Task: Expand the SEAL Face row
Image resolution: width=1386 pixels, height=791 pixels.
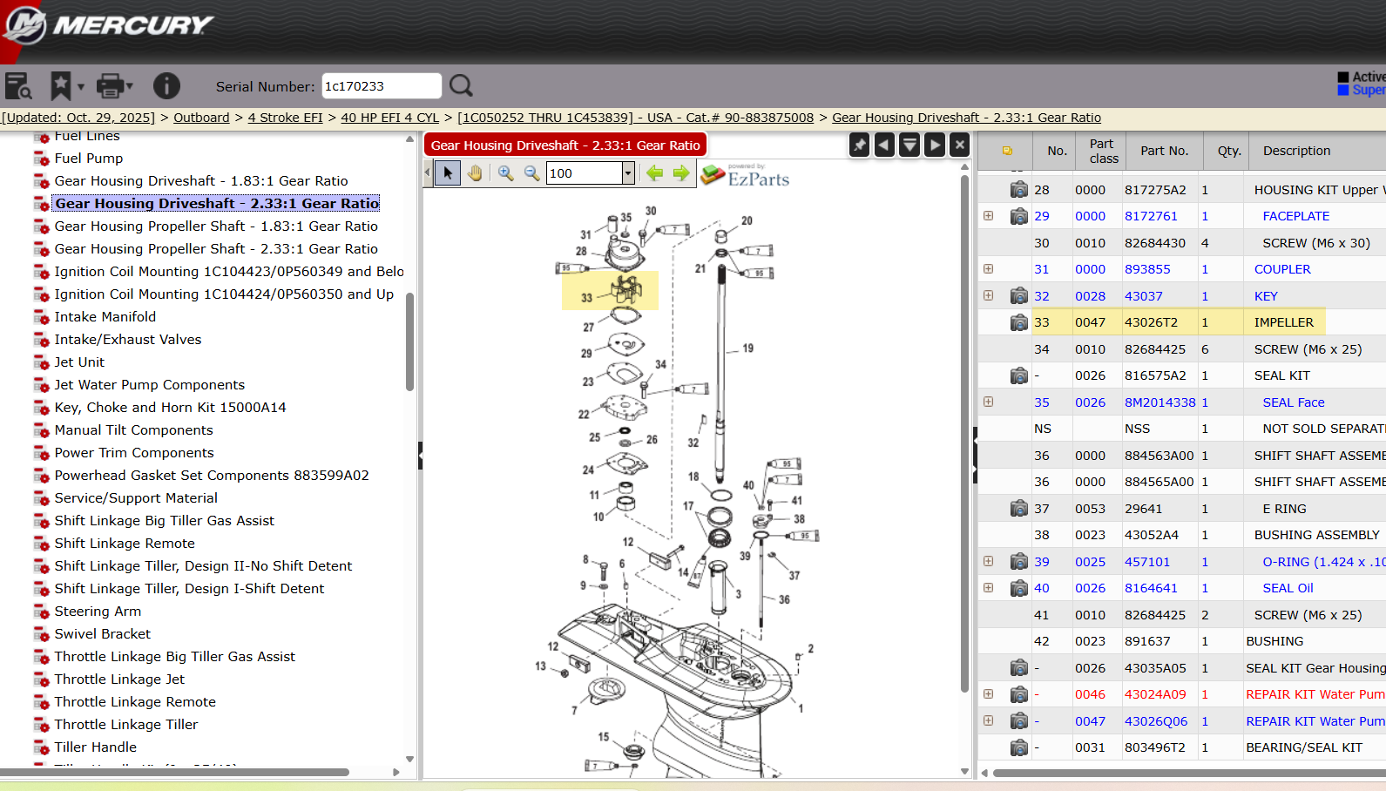Action: [988, 402]
